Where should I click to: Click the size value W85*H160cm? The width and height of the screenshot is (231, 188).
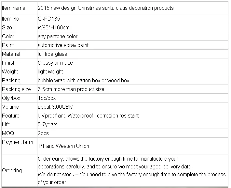[54, 27]
